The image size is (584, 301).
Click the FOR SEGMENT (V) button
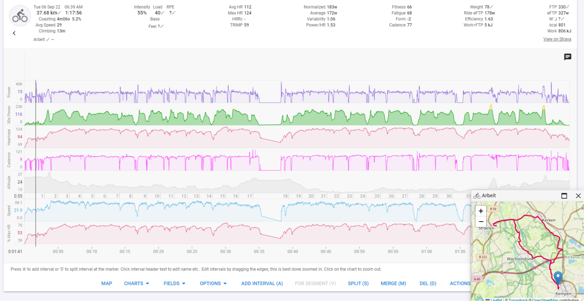tap(315, 284)
